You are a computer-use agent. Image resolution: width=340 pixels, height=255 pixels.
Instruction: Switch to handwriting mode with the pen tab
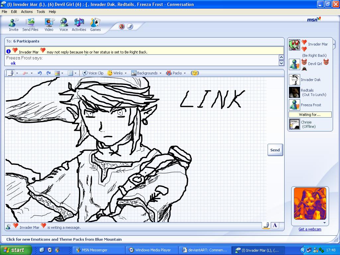click(266, 225)
